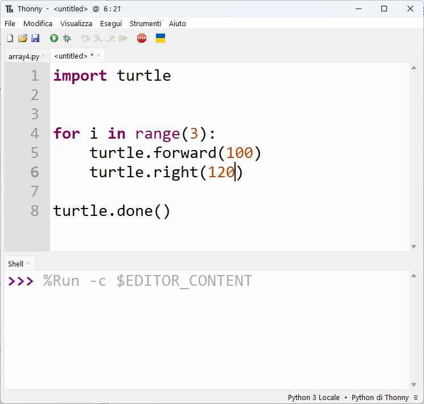Open file using the folder icon

[23, 38]
